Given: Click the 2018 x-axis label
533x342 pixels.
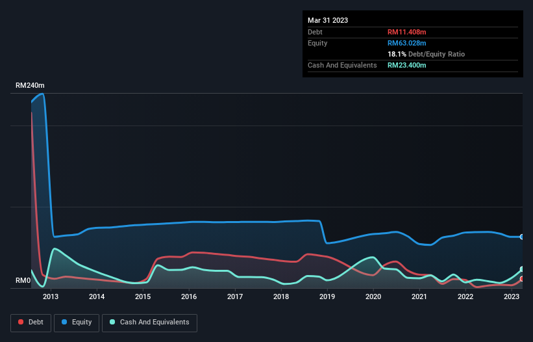Looking at the screenshot, I should (x=281, y=296).
